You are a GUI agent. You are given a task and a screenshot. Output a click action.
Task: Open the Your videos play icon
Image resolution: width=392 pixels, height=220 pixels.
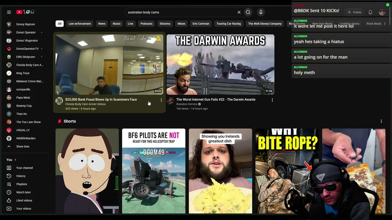[9, 209]
